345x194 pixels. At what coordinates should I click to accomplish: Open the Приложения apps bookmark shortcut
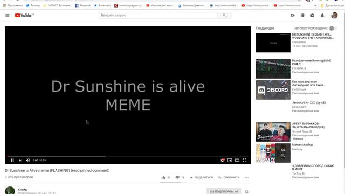(13, 5)
